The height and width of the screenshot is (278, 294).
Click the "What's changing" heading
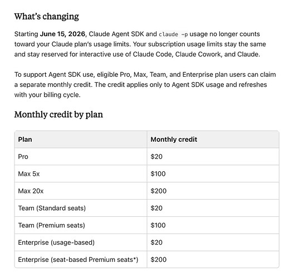tap(47, 17)
